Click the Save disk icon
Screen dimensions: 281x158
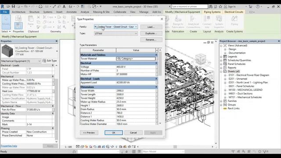13,7
